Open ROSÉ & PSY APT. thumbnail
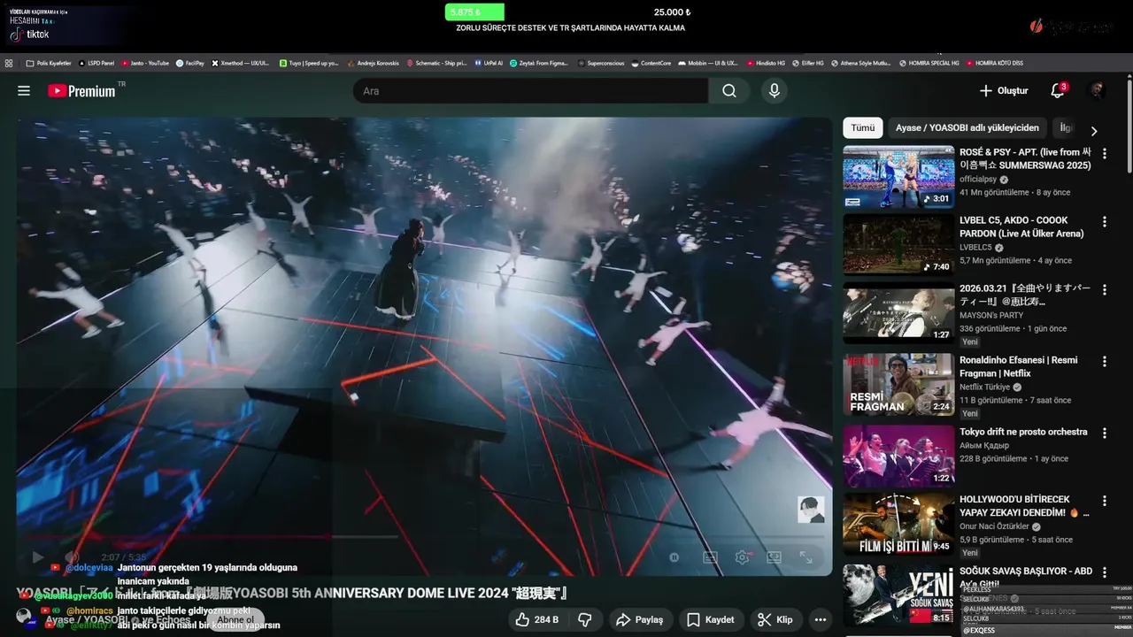 coord(898,177)
